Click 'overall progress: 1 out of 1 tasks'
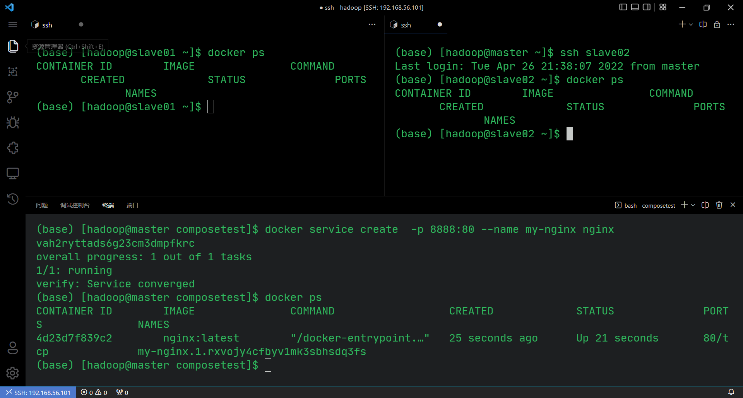Viewport: 743px width, 398px height. click(x=144, y=257)
